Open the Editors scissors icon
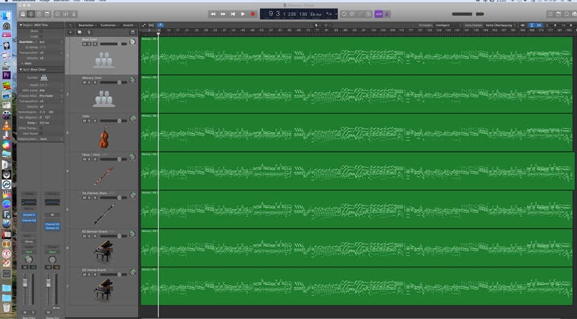577x319 pixels. tap(74, 14)
